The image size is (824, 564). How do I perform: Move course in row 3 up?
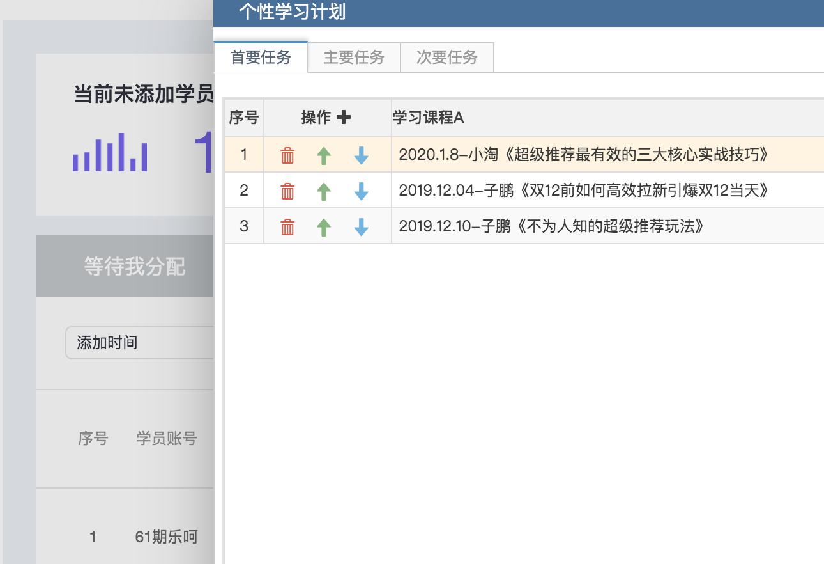(x=324, y=227)
